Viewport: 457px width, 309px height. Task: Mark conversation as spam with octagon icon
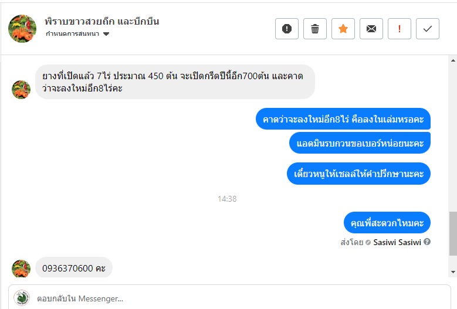click(287, 29)
